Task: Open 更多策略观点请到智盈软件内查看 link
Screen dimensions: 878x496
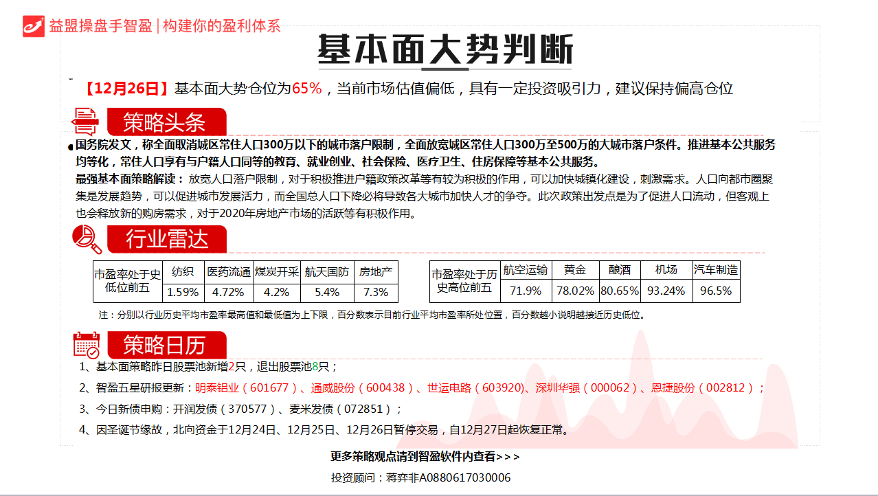Action: (425, 456)
